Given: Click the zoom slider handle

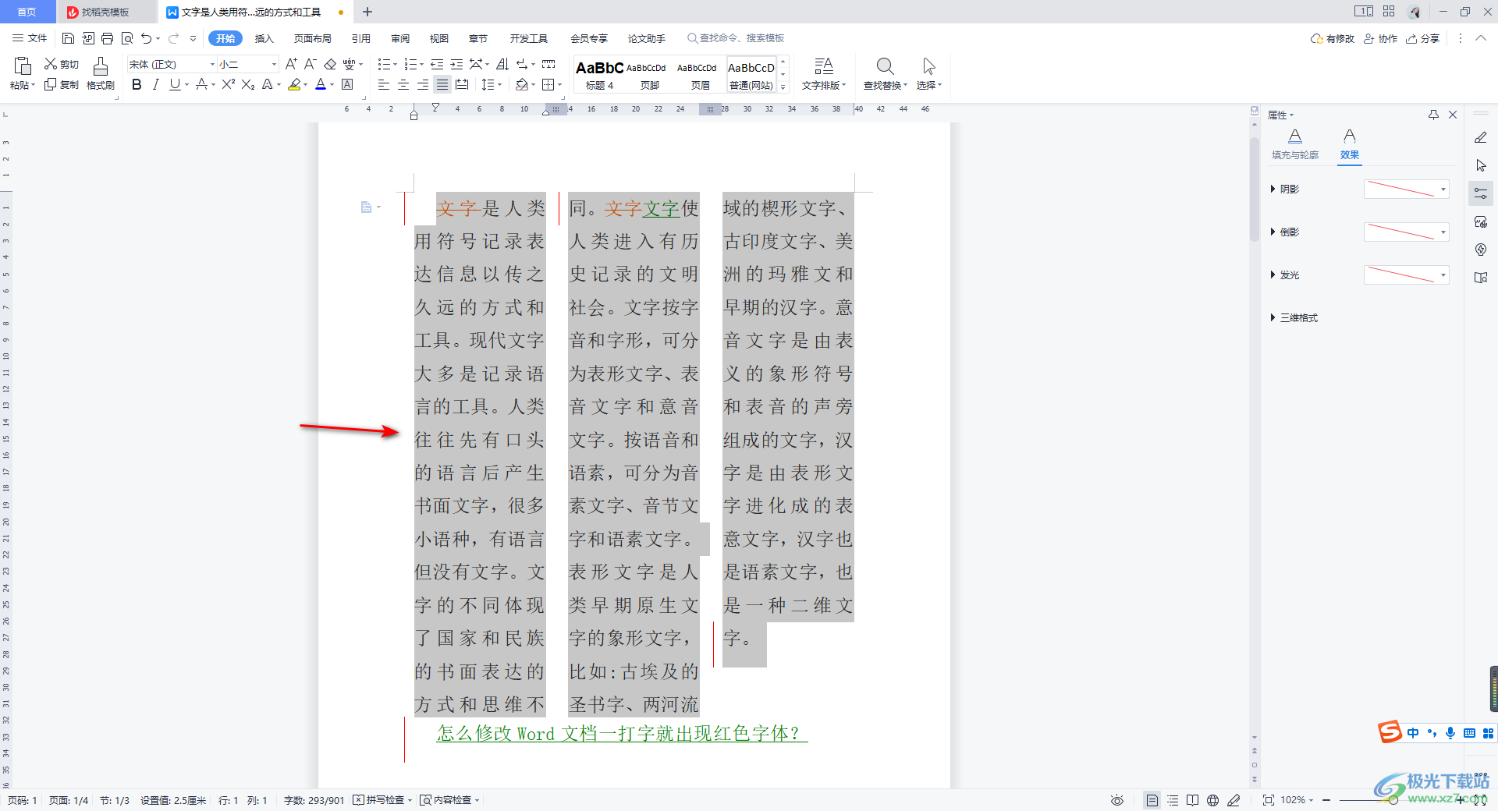Looking at the screenshot, I should tap(1393, 800).
